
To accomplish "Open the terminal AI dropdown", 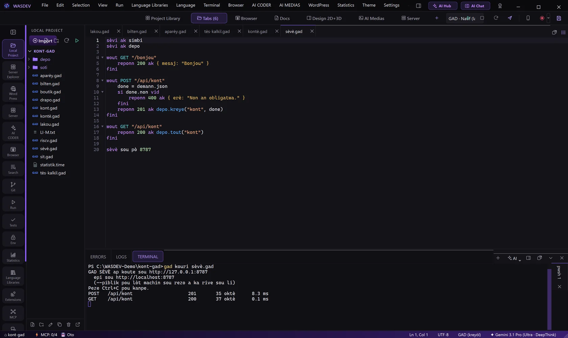I will 514,258.
